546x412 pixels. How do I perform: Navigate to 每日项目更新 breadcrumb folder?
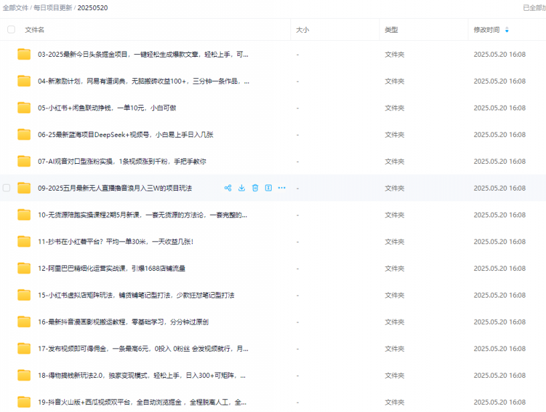coord(53,7)
